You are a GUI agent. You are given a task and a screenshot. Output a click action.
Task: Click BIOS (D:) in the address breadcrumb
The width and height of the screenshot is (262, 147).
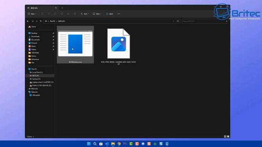tap(61, 21)
